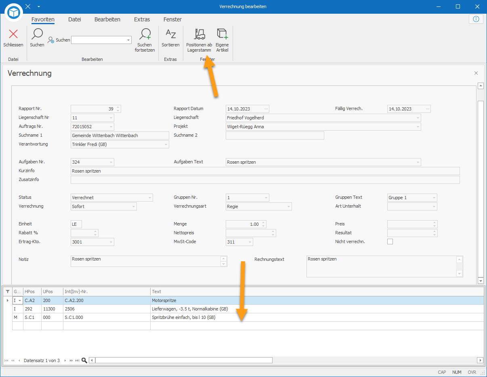Switch to the Favoriten ribbon tab
Screen dimensions: 487x377
(43, 19)
